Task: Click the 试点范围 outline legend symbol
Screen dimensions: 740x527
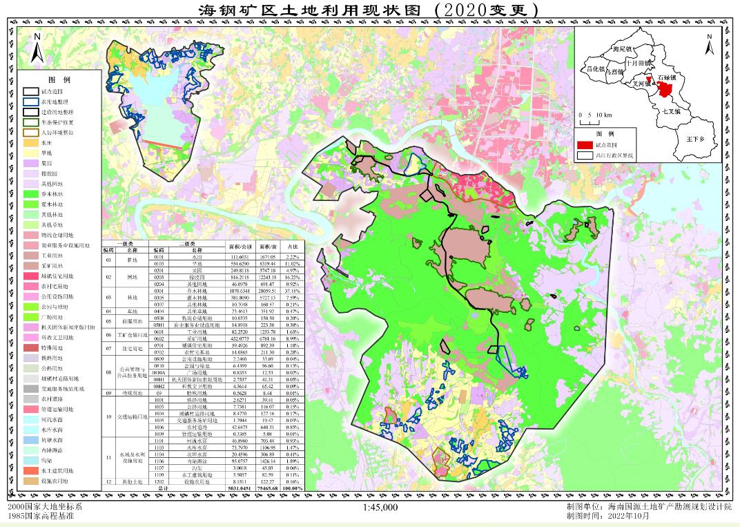Action: [x=31, y=90]
